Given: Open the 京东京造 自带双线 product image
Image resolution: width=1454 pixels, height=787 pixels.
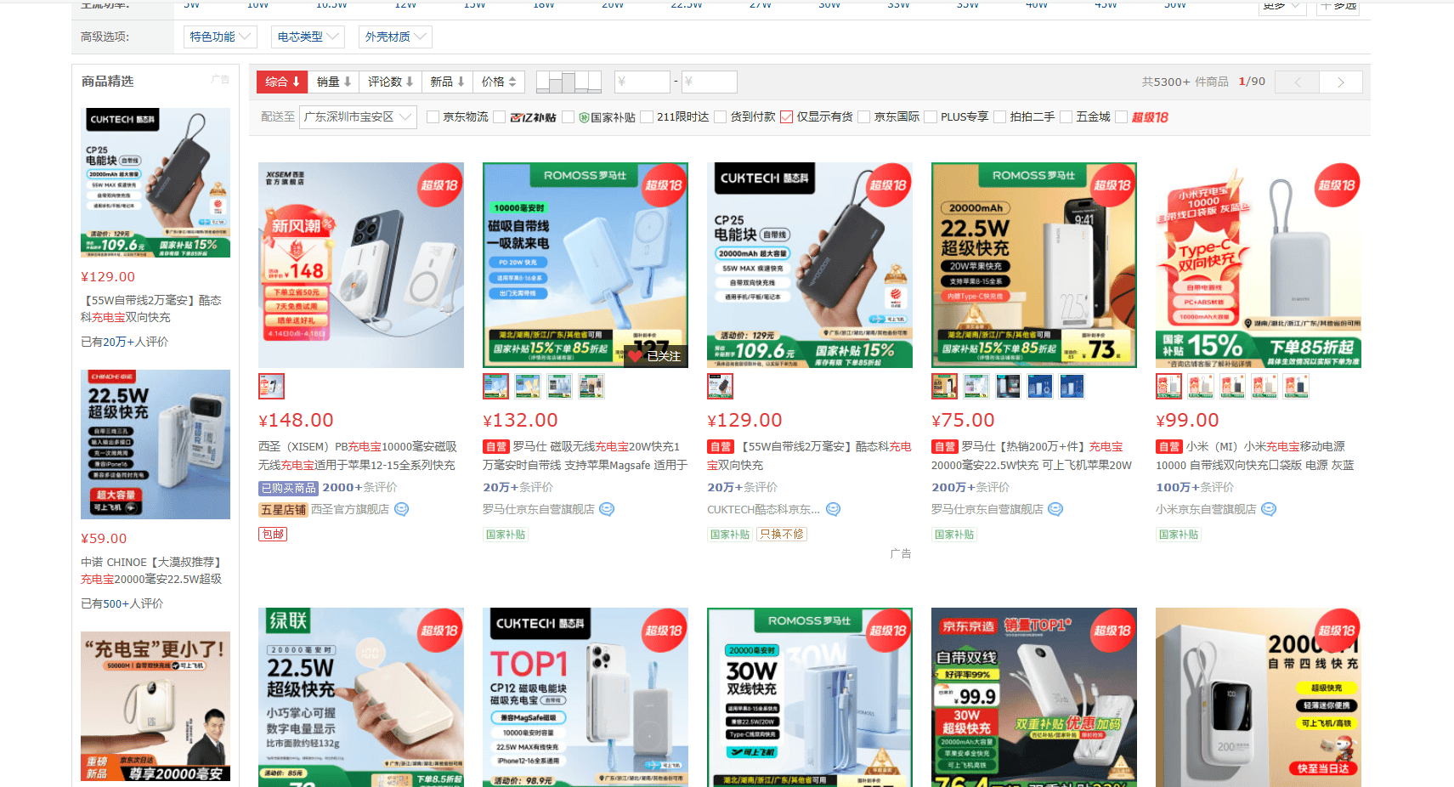Looking at the screenshot, I should (1034, 697).
